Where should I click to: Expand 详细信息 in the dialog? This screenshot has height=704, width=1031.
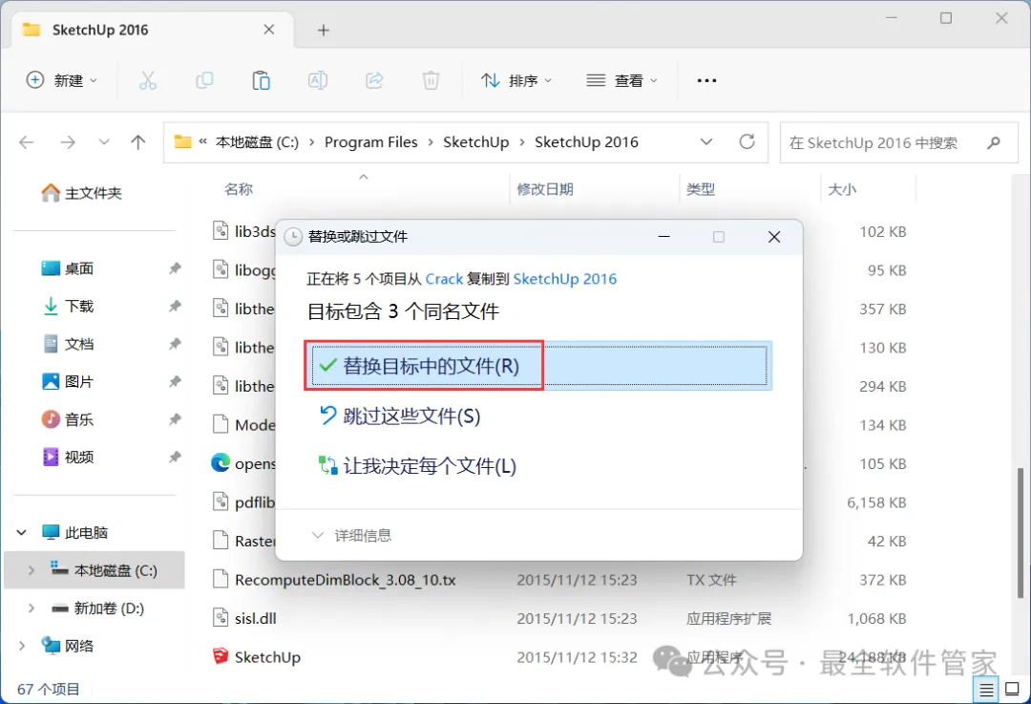coord(351,536)
